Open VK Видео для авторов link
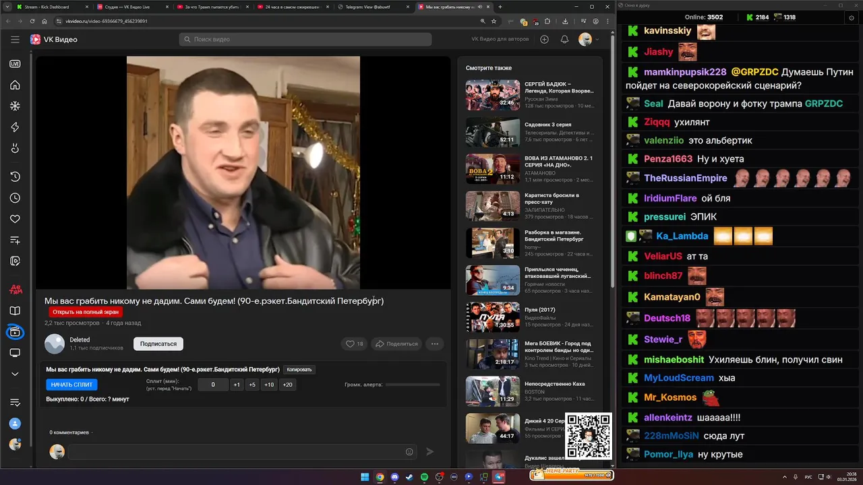 tap(500, 39)
